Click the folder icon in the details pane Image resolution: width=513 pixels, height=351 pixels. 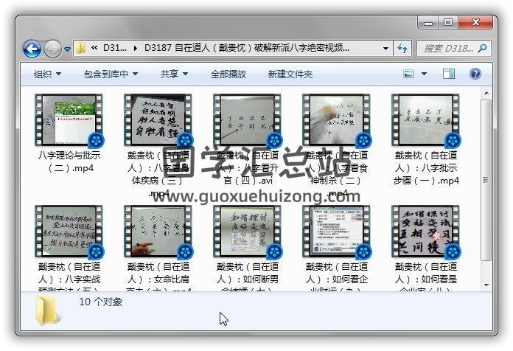[49, 311]
